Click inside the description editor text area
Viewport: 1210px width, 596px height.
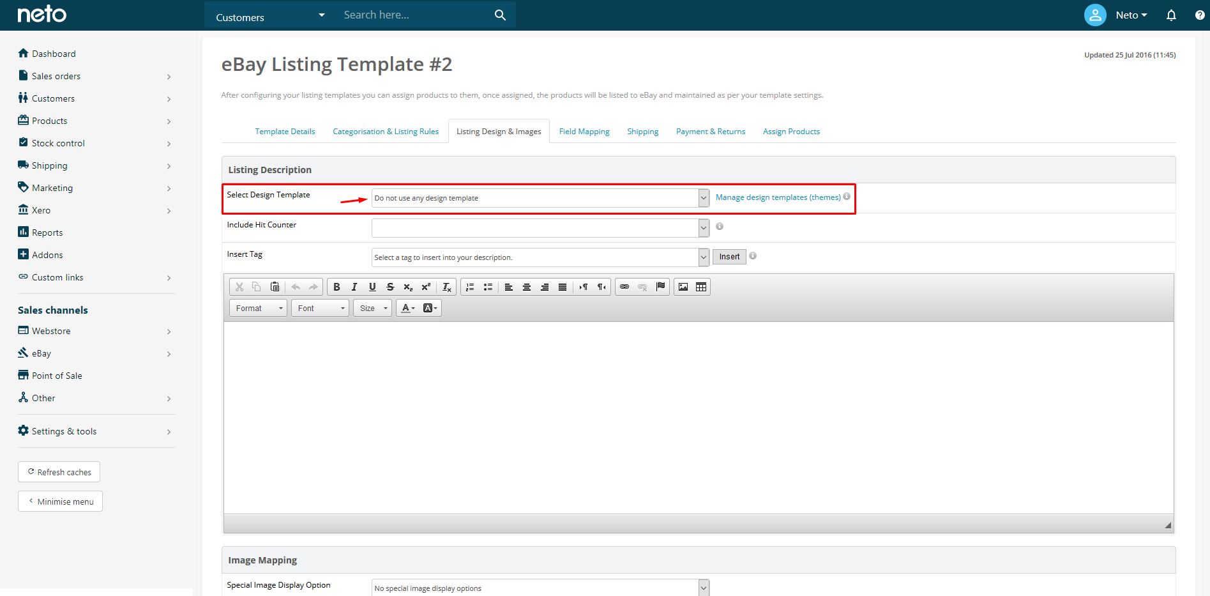point(699,418)
